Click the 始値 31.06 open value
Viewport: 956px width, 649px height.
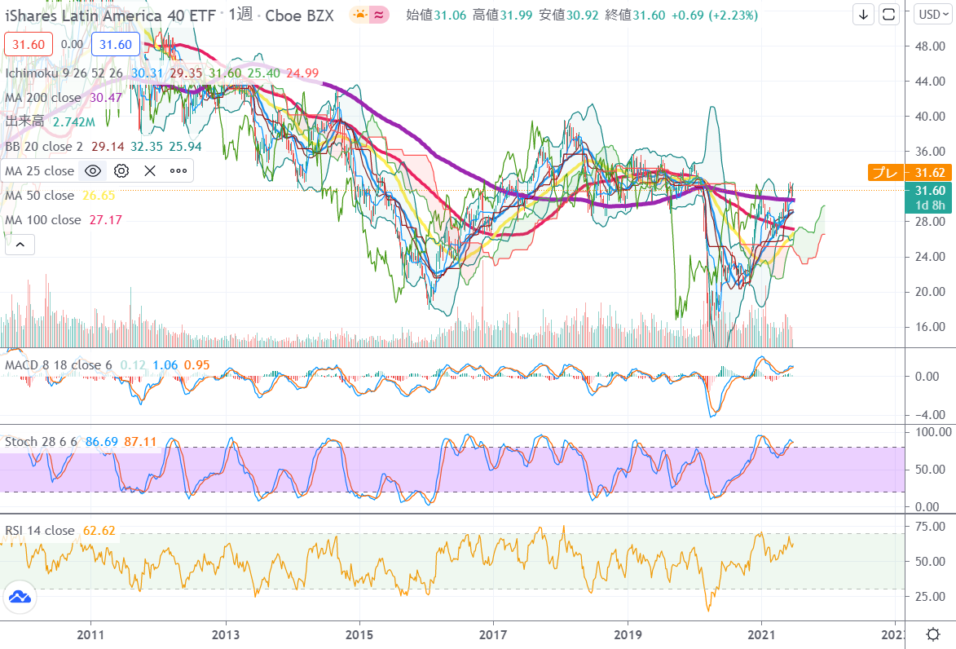pos(437,15)
